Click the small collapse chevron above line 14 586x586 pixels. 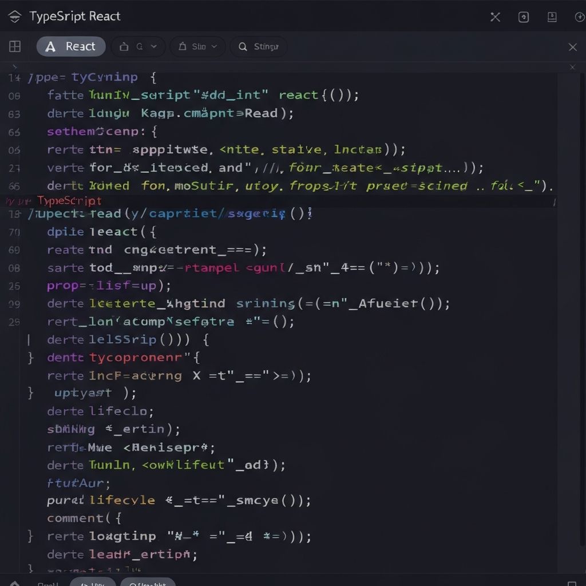(15, 66)
